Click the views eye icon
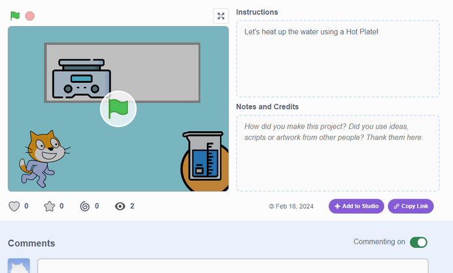The width and height of the screenshot is (453, 273). [120, 206]
